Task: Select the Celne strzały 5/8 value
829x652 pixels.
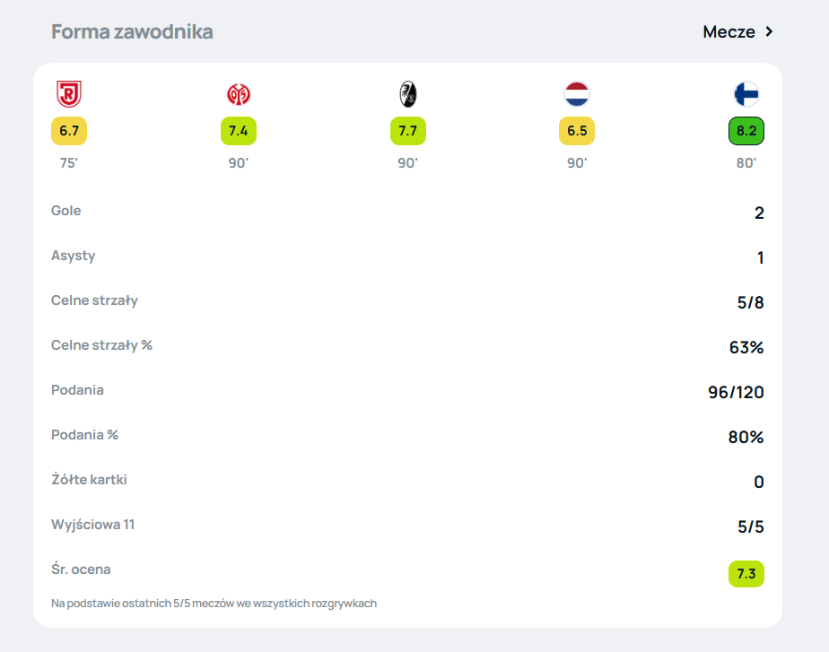Action: pos(750,302)
